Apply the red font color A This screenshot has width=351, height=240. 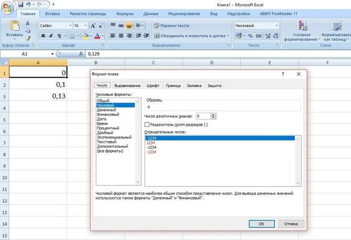tap(97, 36)
